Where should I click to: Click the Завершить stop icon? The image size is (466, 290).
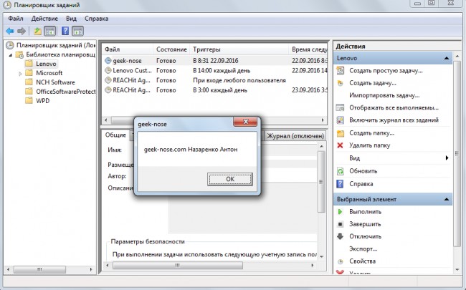point(341,224)
